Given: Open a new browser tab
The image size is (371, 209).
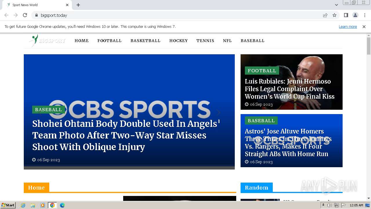Looking at the screenshot, I should point(78,5).
